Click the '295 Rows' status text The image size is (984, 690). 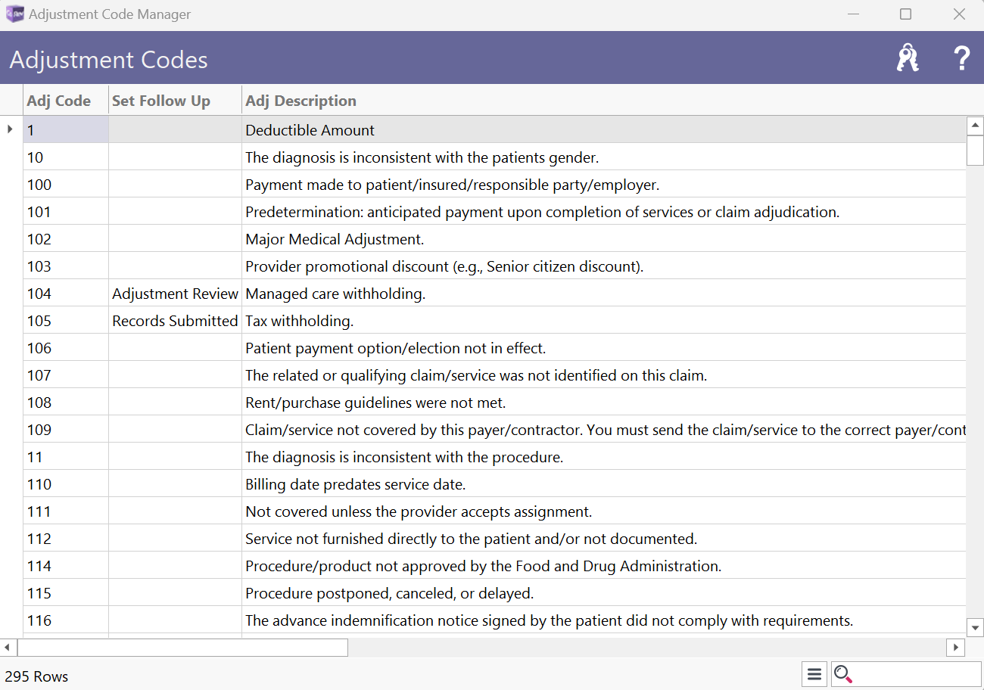36,676
